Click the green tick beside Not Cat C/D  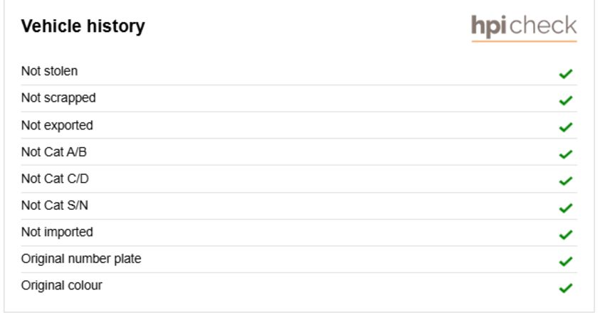click(566, 181)
